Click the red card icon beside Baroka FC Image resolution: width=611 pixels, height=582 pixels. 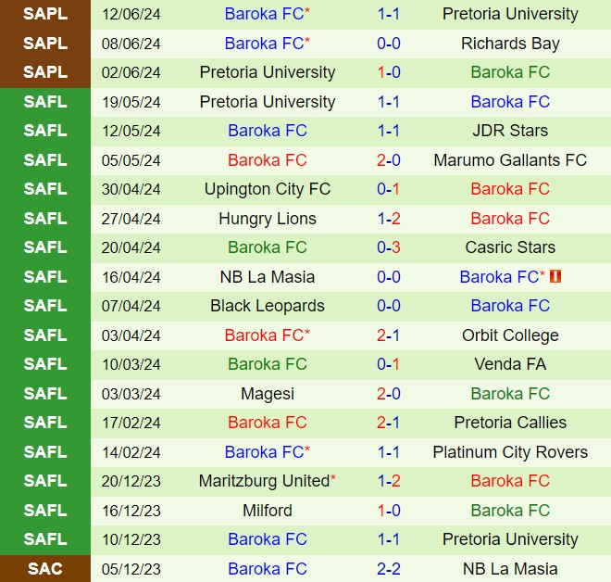tap(556, 276)
